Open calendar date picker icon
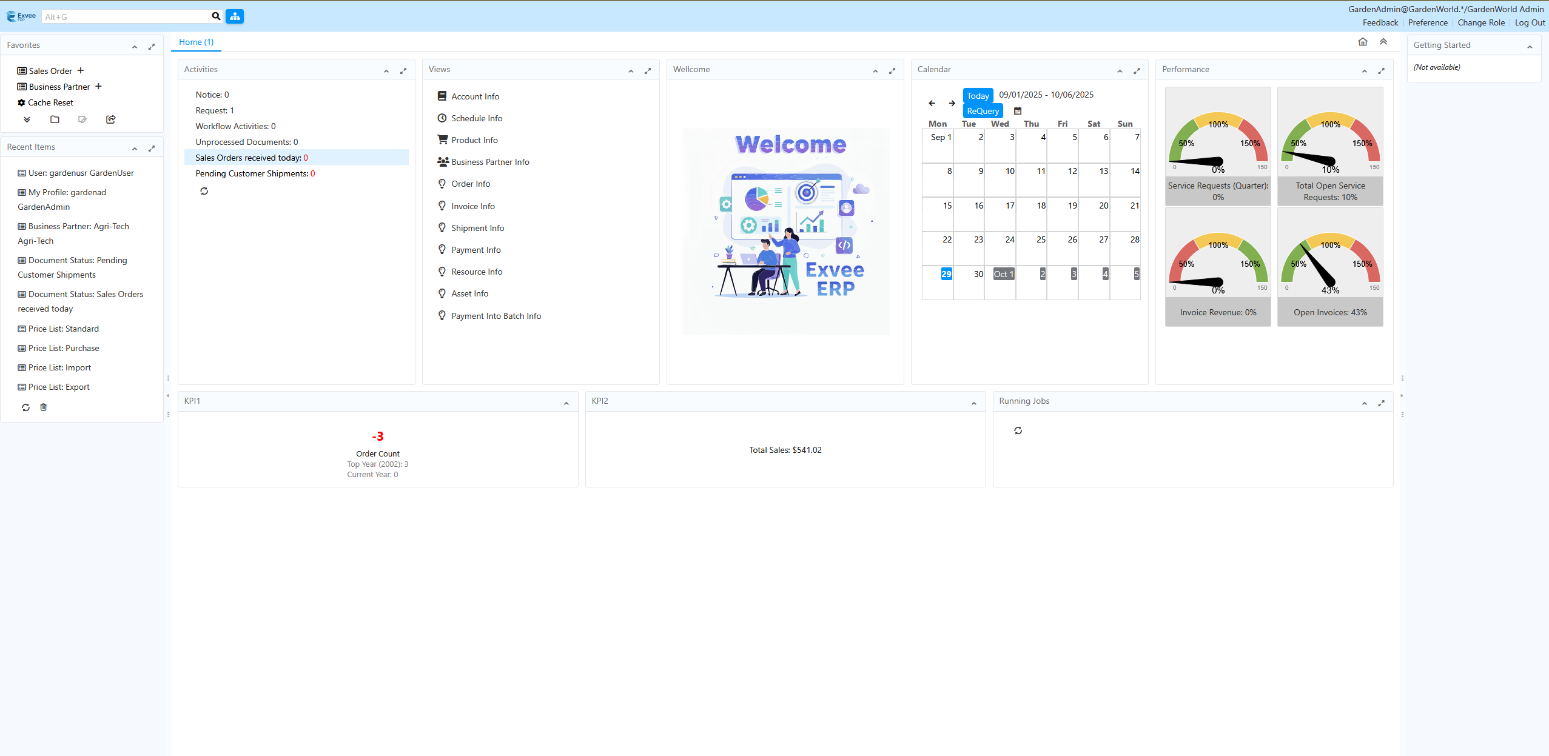The width and height of the screenshot is (1549, 756). 1018,111
